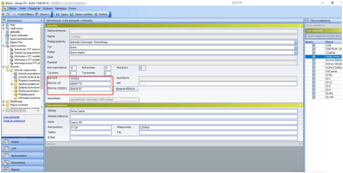Screen dimensions: 343x173
Task: Click the Zamknij toolbar icon
Action: point(95,15)
